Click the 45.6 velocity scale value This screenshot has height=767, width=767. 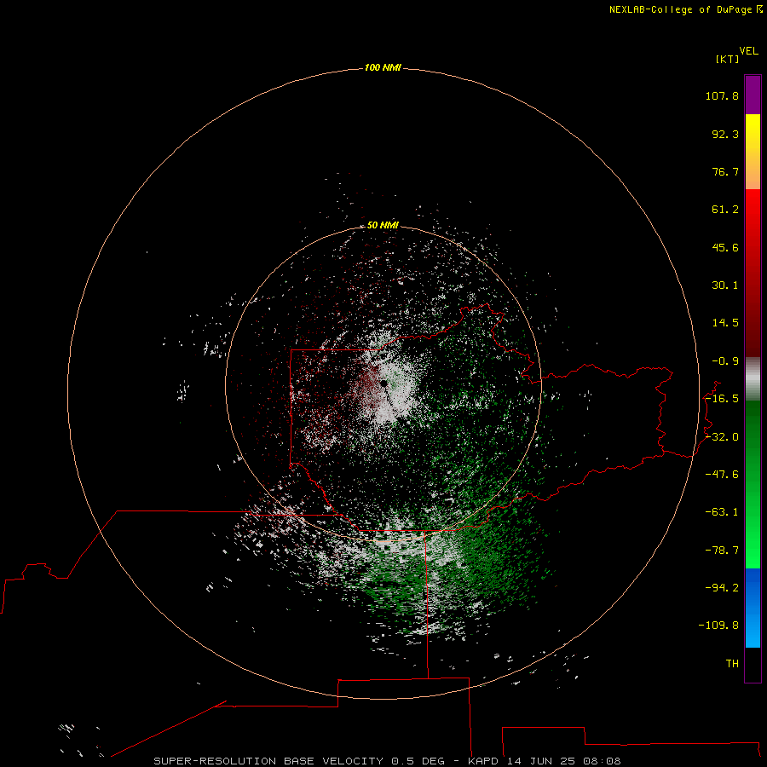[x=725, y=247]
